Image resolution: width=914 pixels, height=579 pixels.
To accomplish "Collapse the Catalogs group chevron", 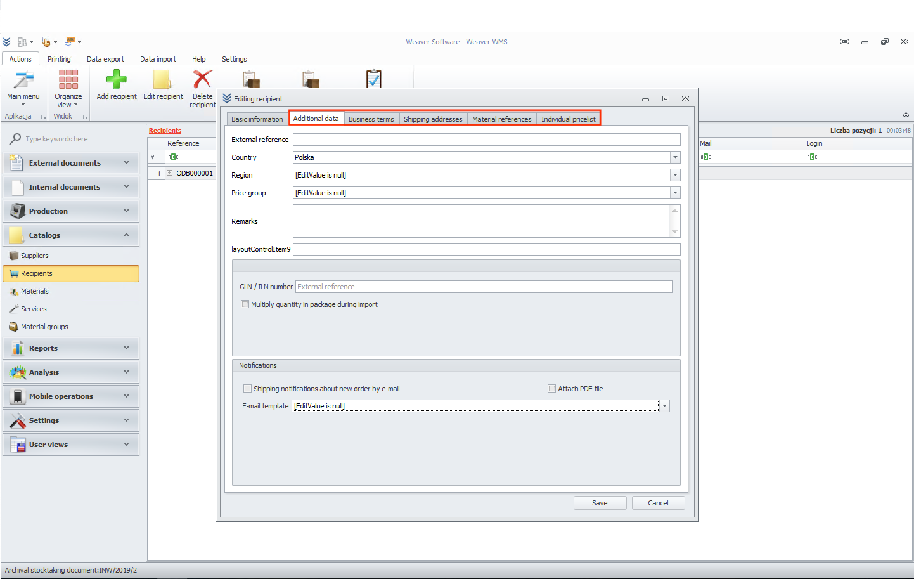I will (x=126, y=235).
